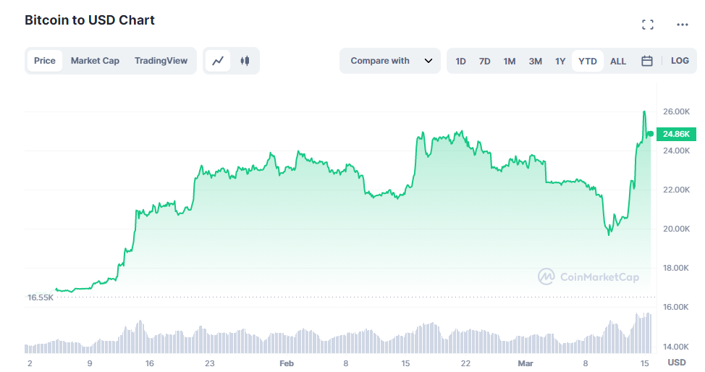Image resolution: width=705 pixels, height=372 pixels.
Task: Set time range to ALL
Action: pyautogui.click(x=617, y=62)
